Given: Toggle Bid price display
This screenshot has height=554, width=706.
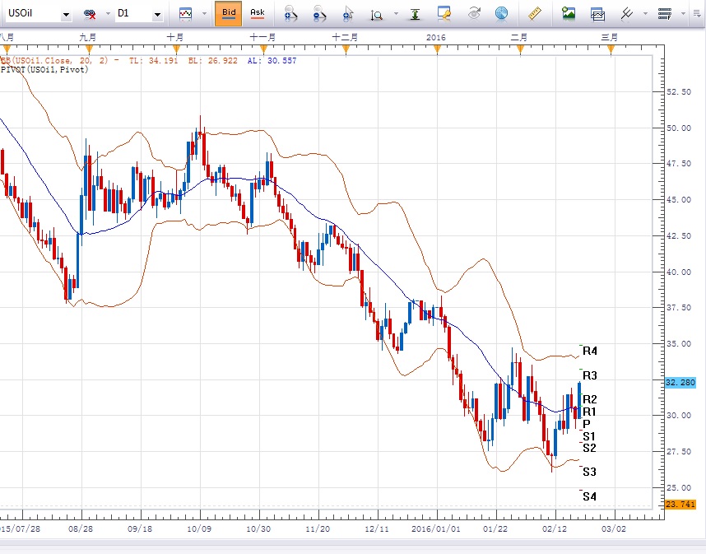Looking at the screenshot, I should [x=228, y=13].
